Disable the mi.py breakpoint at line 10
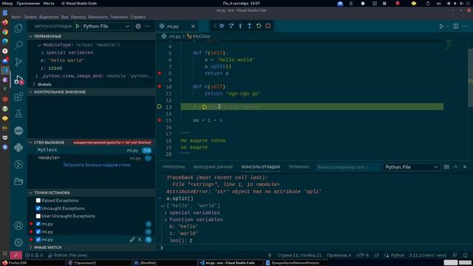 [x=38, y=231]
